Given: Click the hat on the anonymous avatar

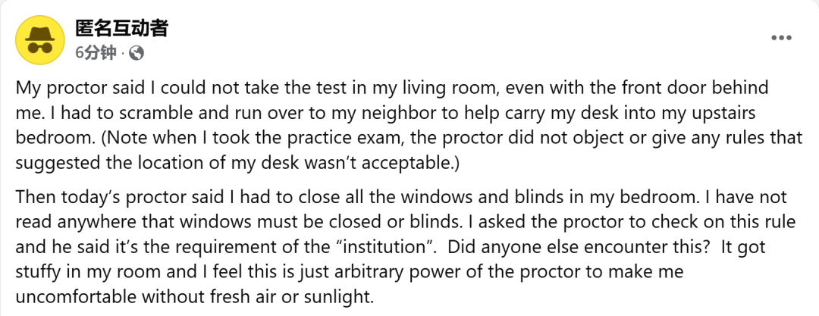Looking at the screenshot, I should [40, 33].
